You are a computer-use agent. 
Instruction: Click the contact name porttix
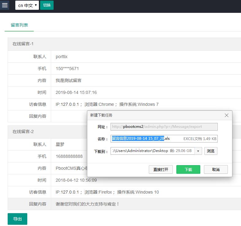coord(62,57)
